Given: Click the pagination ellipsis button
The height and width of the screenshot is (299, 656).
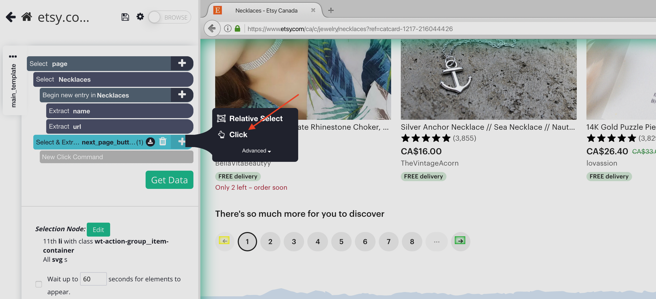Looking at the screenshot, I should pos(437,241).
